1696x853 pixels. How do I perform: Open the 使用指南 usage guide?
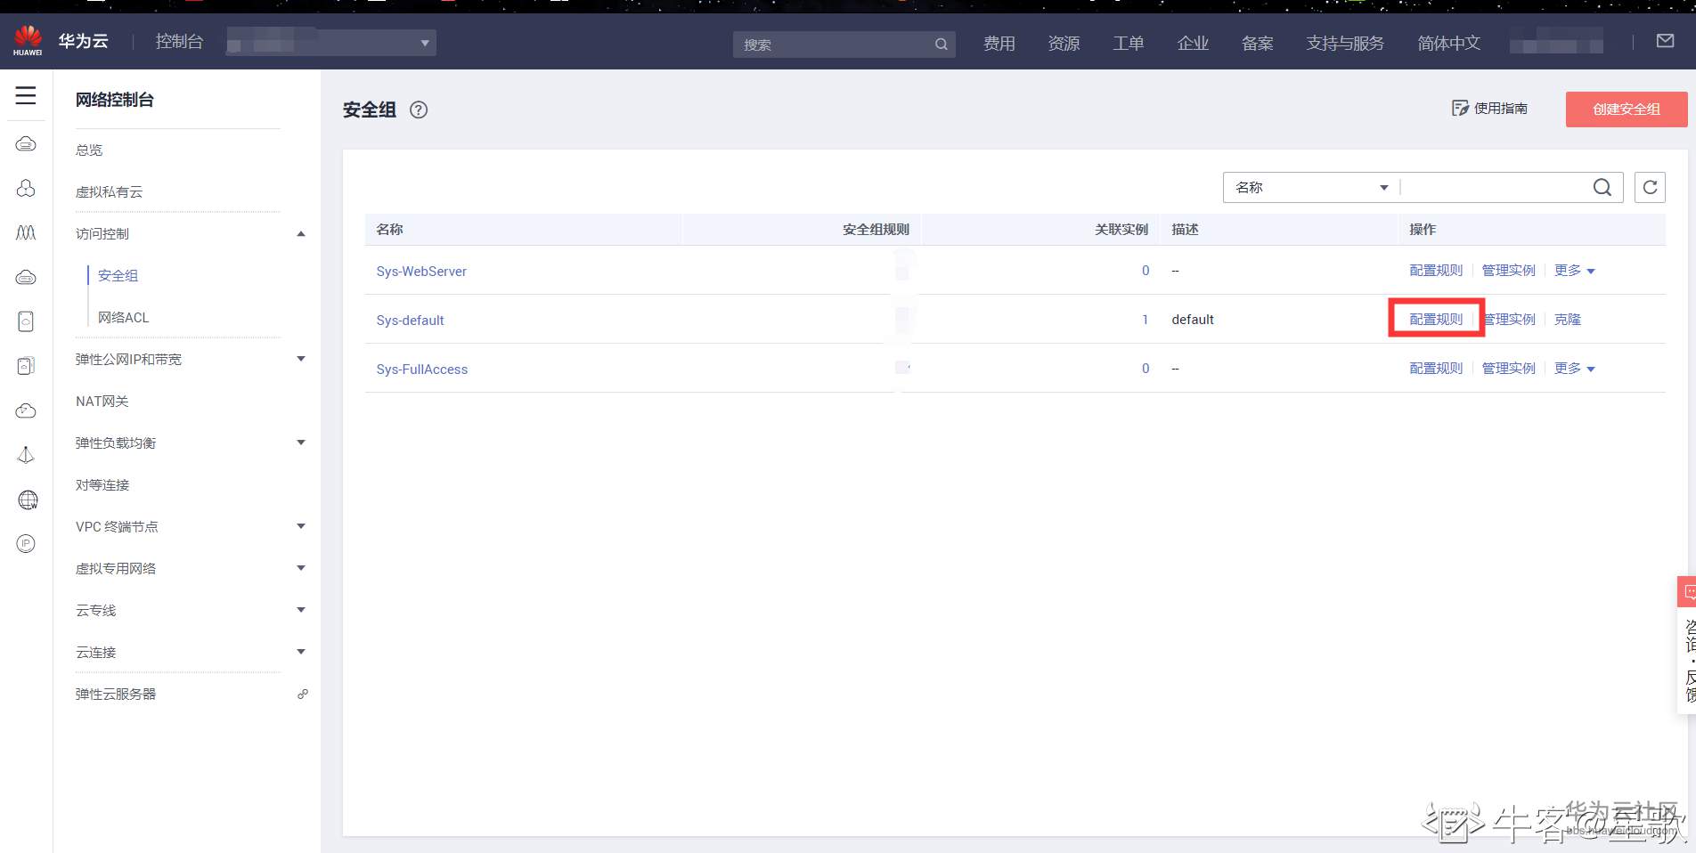[1489, 109]
